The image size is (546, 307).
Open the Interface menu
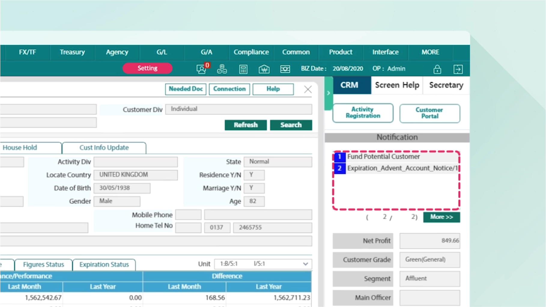(385, 52)
